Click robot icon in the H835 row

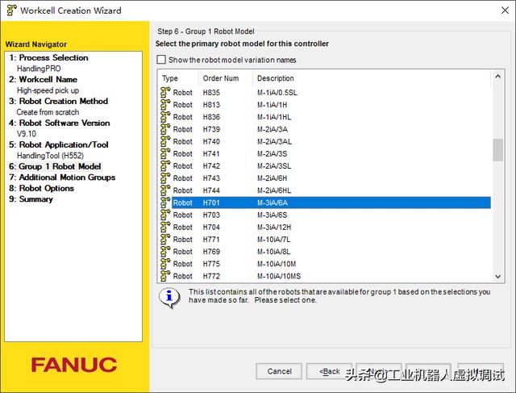pos(165,92)
